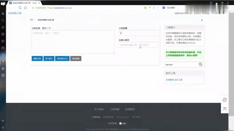Go back with the browser back arrow
This screenshot has height=131, width=234.
coord(10,8)
